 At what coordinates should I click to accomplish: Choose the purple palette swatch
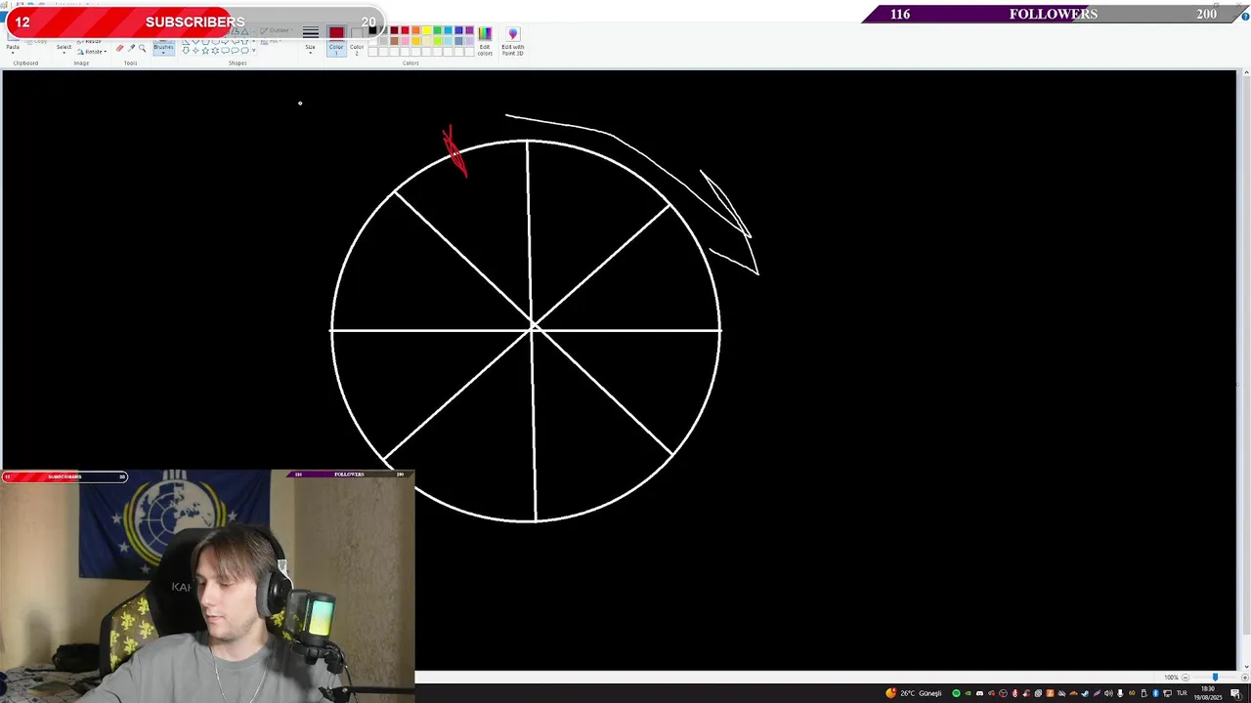pos(469,30)
